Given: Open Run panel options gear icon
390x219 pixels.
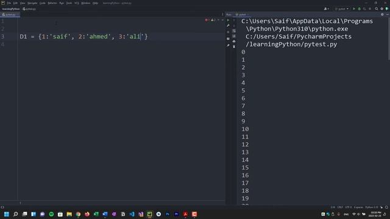Looking at the screenshot, I should [382, 15].
